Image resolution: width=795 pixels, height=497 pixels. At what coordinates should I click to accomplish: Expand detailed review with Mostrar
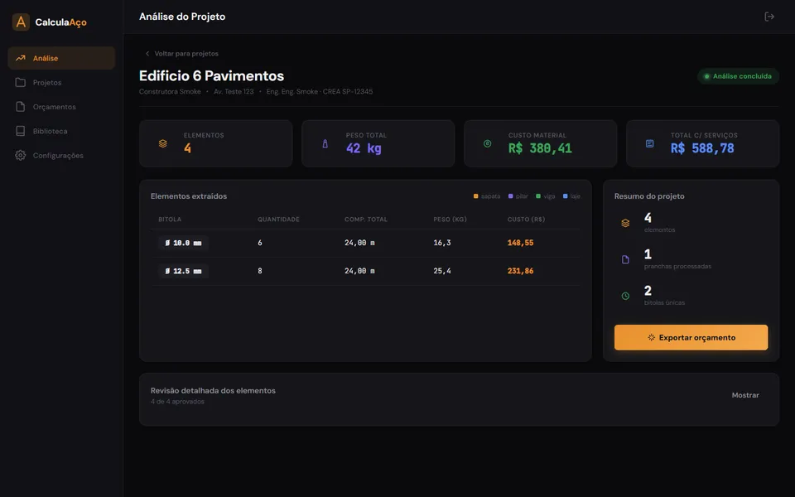(x=745, y=395)
